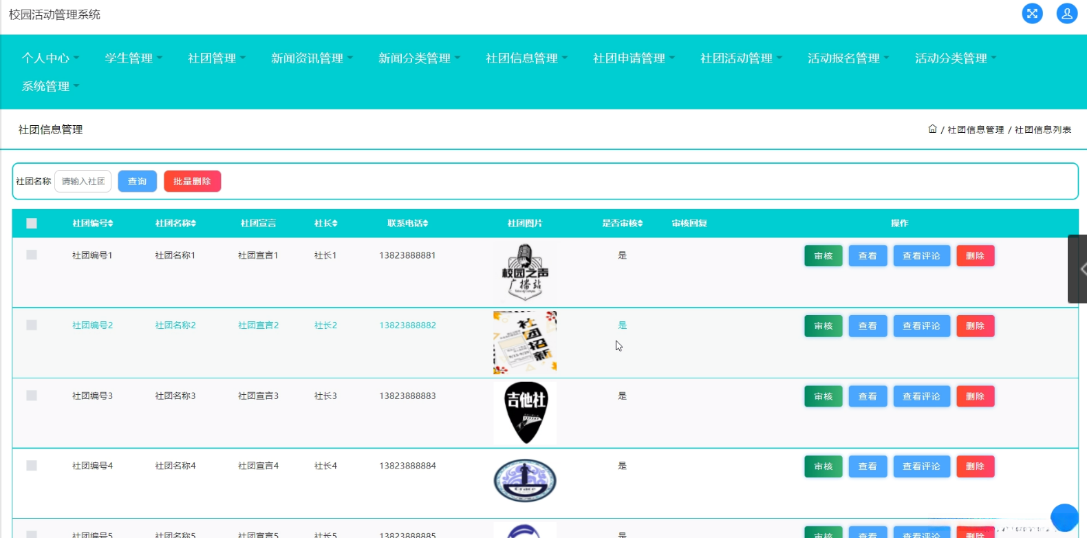Click 查看 for 社团编号1
Screen dimensions: 1087x538
tap(868, 256)
